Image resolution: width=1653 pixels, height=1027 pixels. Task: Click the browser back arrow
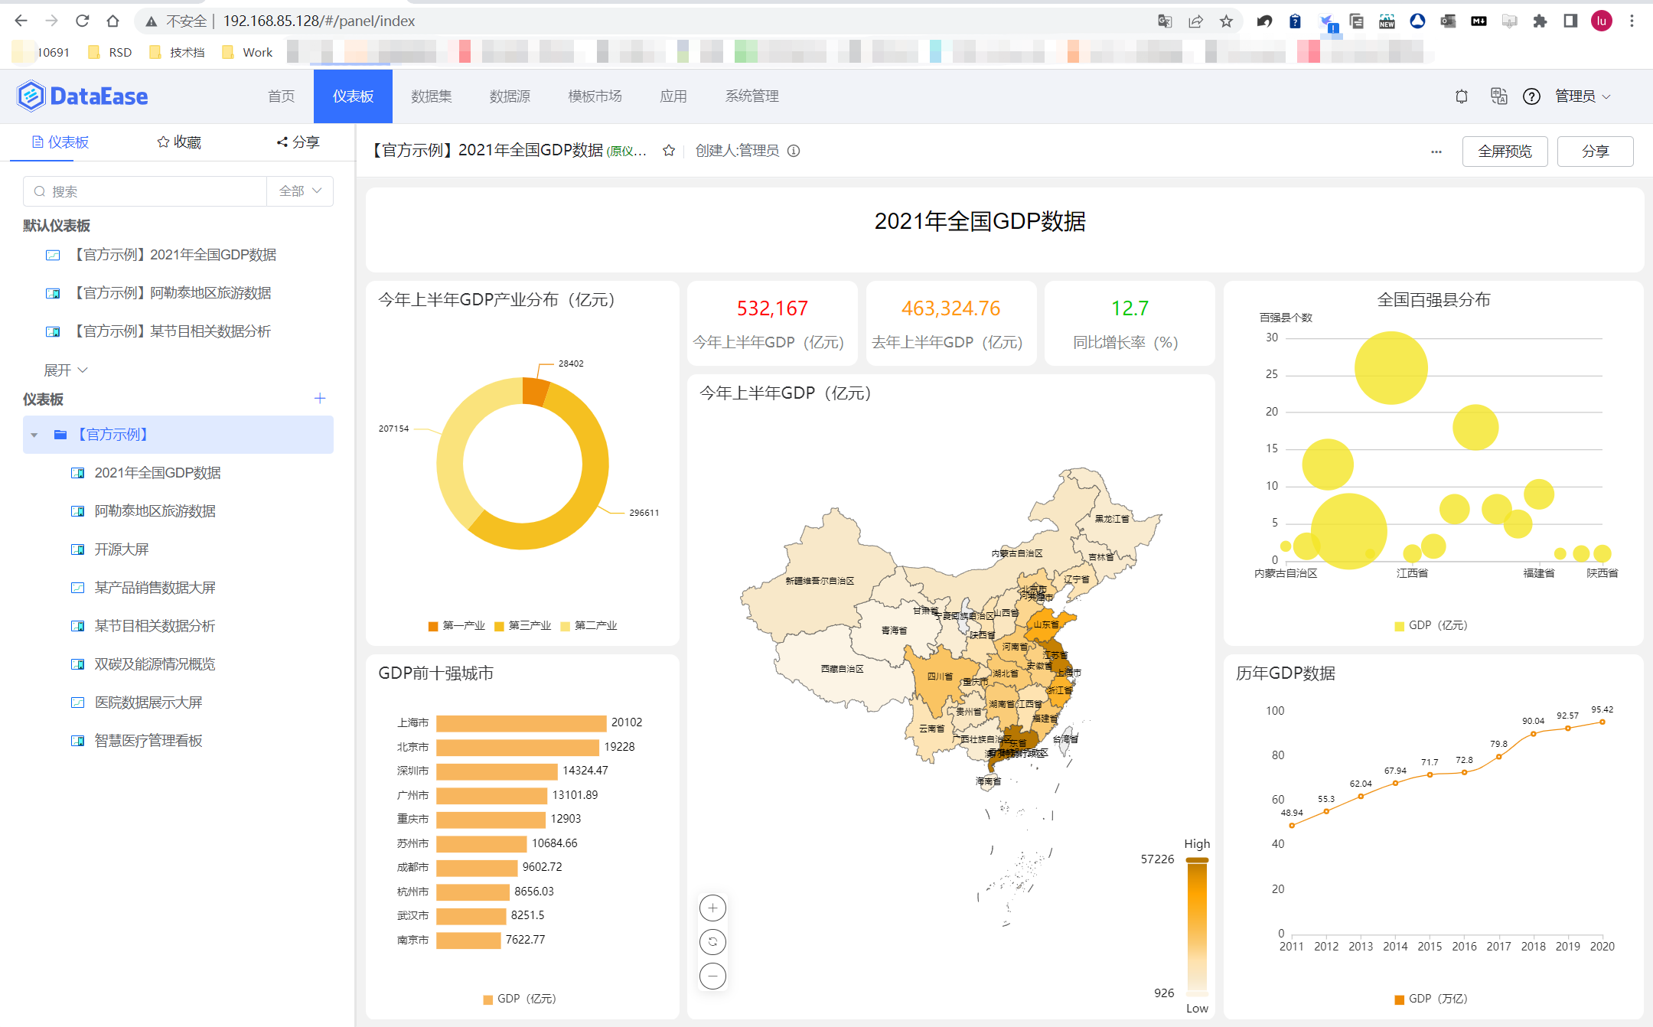coord(21,21)
